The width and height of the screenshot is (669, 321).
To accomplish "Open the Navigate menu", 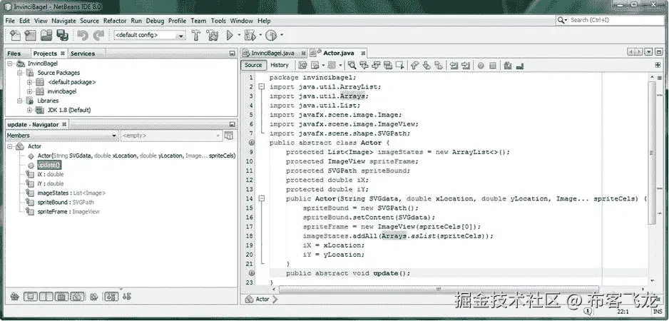I will (63, 21).
